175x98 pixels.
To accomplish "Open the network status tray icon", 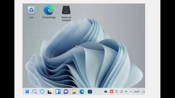I will tap(121, 91).
